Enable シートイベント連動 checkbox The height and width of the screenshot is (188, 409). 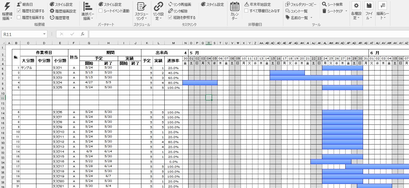(100, 11)
